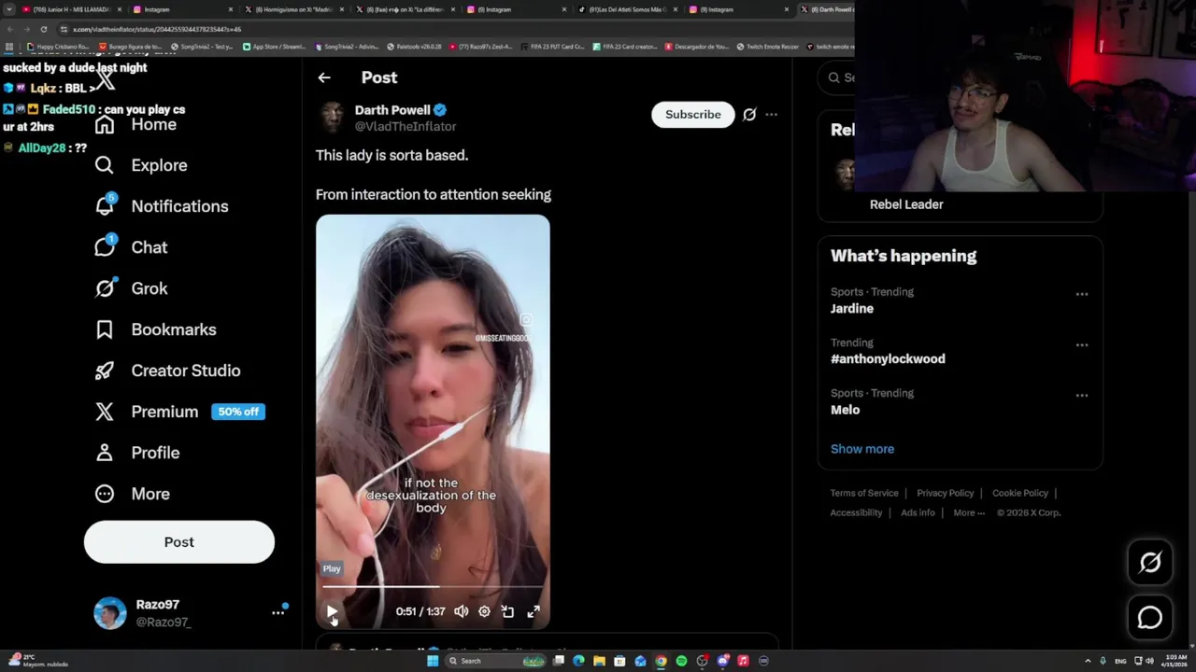
Task: Click the 50% off Premium badge
Action: pyautogui.click(x=238, y=412)
